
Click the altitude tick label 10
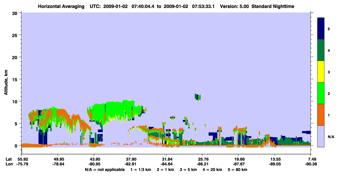point(15,101)
